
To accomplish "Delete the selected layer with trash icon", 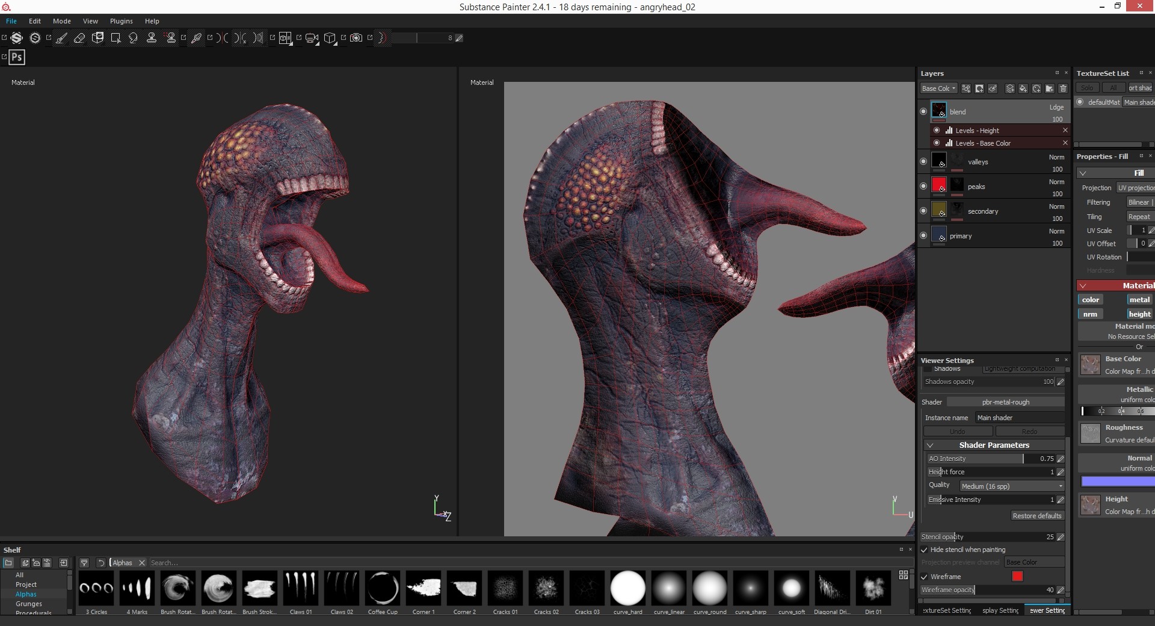I will click(x=1063, y=88).
